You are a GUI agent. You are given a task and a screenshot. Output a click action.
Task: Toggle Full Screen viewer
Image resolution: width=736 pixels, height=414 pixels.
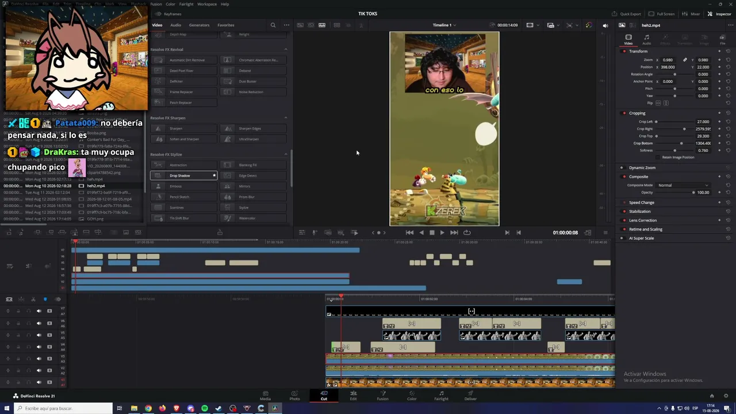(x=662, y=14)
